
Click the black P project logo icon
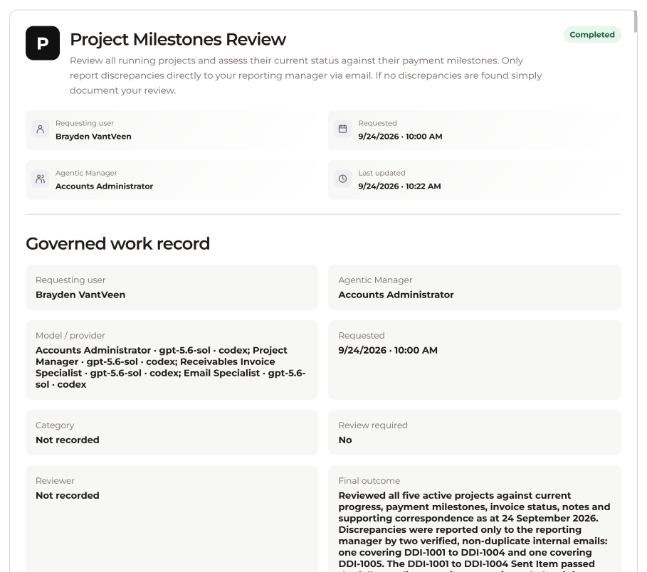[43, 43]
